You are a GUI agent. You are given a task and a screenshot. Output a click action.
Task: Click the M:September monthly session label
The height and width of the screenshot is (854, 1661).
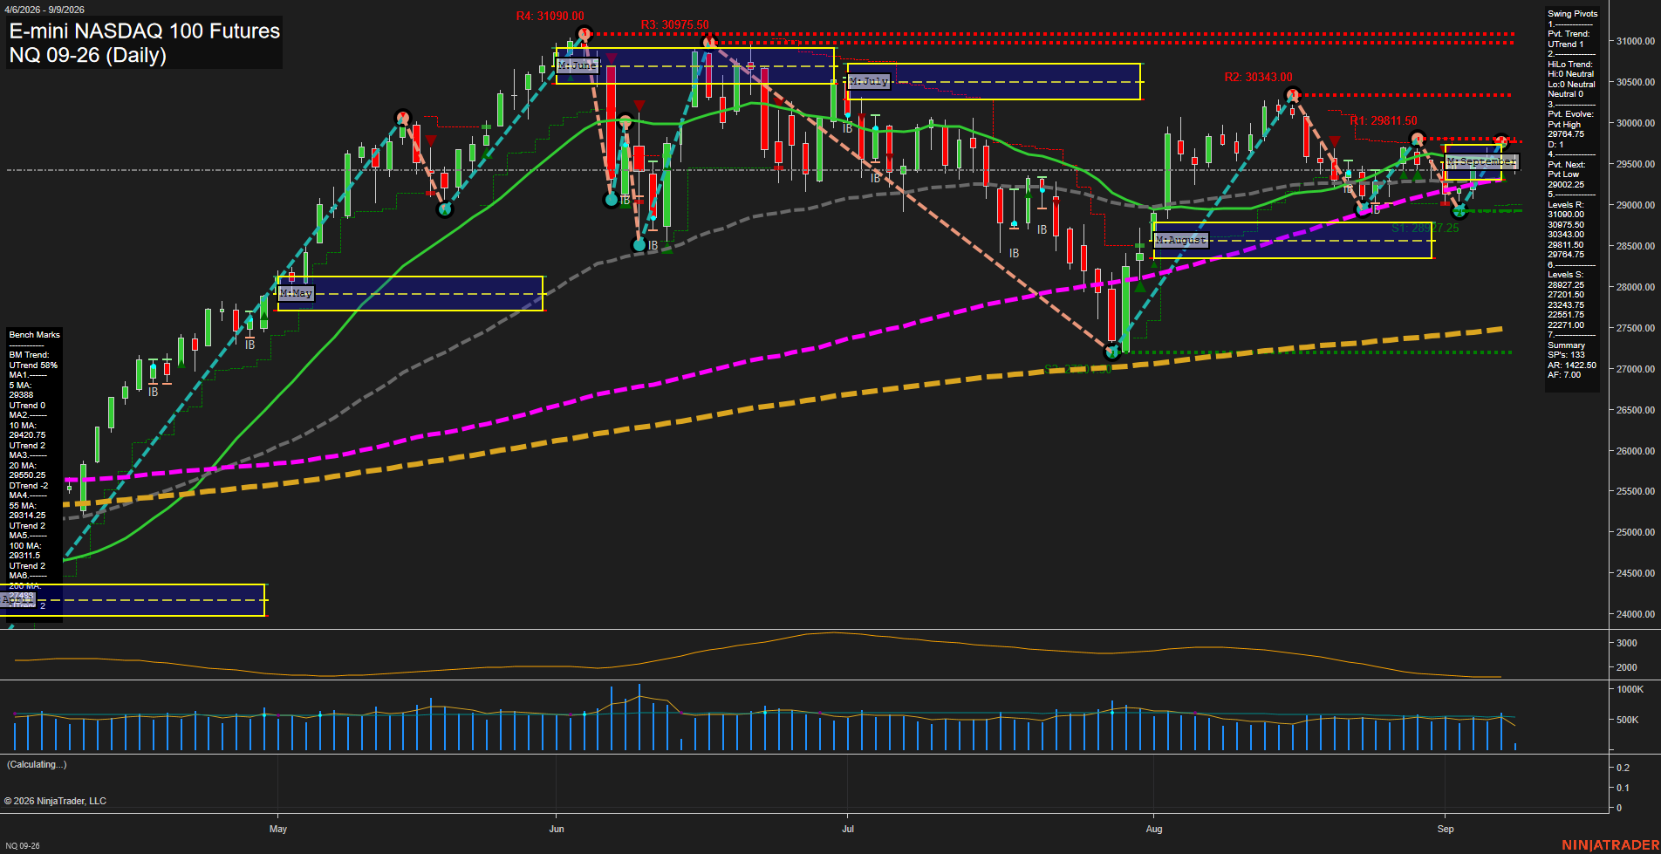[1482, 162]
